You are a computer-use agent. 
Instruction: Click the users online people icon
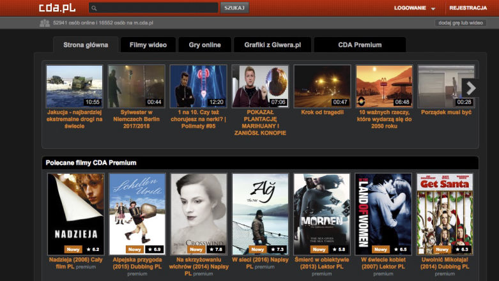click(x=45, y=23)
